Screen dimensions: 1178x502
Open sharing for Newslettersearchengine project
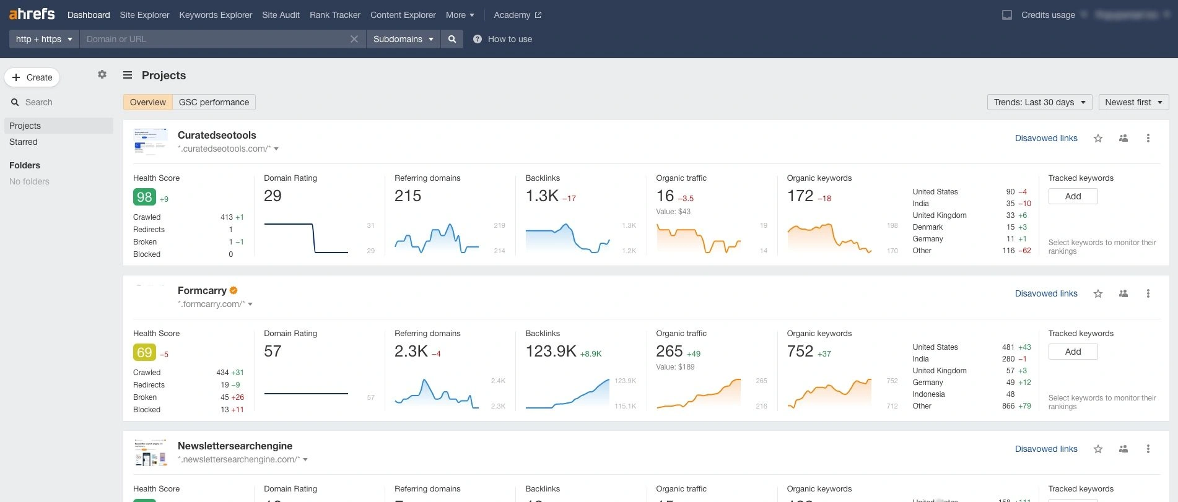(1123, 449)
